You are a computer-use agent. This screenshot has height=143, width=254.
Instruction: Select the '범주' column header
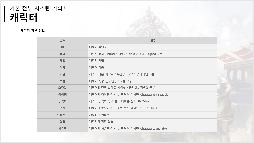tap(62, 40)
